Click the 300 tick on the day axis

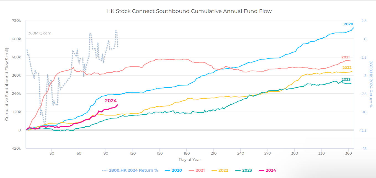[295, 153]
